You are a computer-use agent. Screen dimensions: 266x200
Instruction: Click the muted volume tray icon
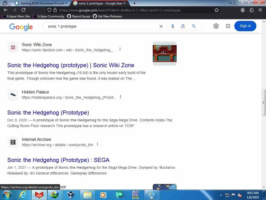(240, 195)
